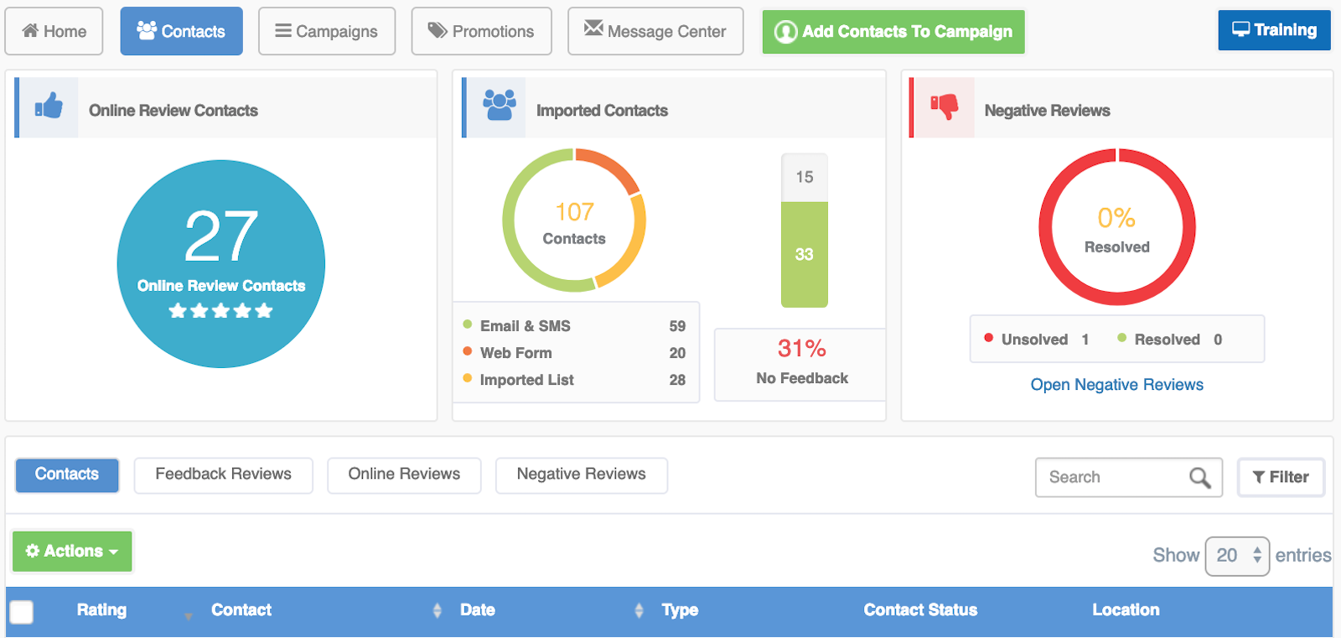Click the five-star rating row in blue circle

[x=220, y=311]
